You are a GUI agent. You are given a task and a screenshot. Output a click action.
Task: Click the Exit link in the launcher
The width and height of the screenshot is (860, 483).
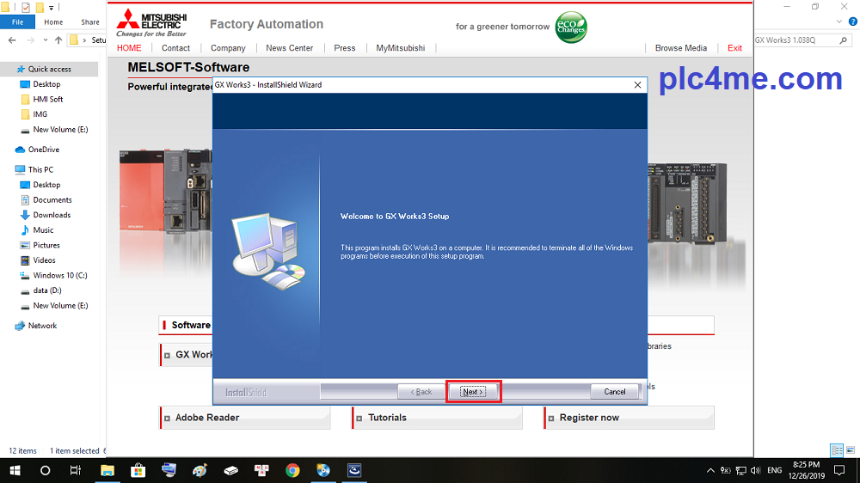734,48
